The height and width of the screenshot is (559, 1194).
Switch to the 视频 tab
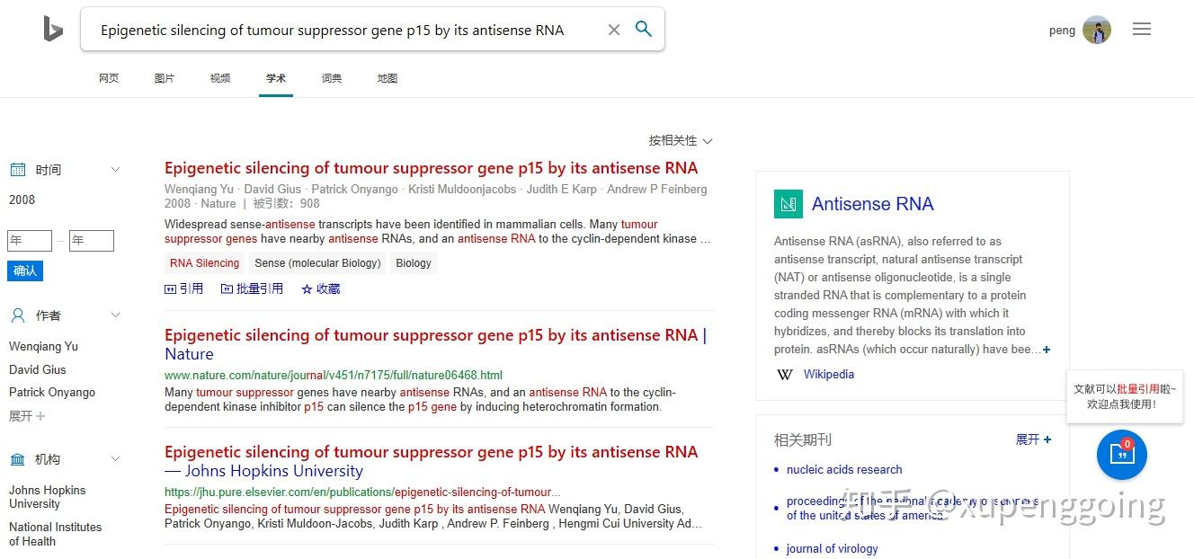coord(220,78)
